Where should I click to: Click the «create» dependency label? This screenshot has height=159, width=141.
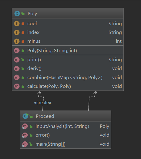42,103
